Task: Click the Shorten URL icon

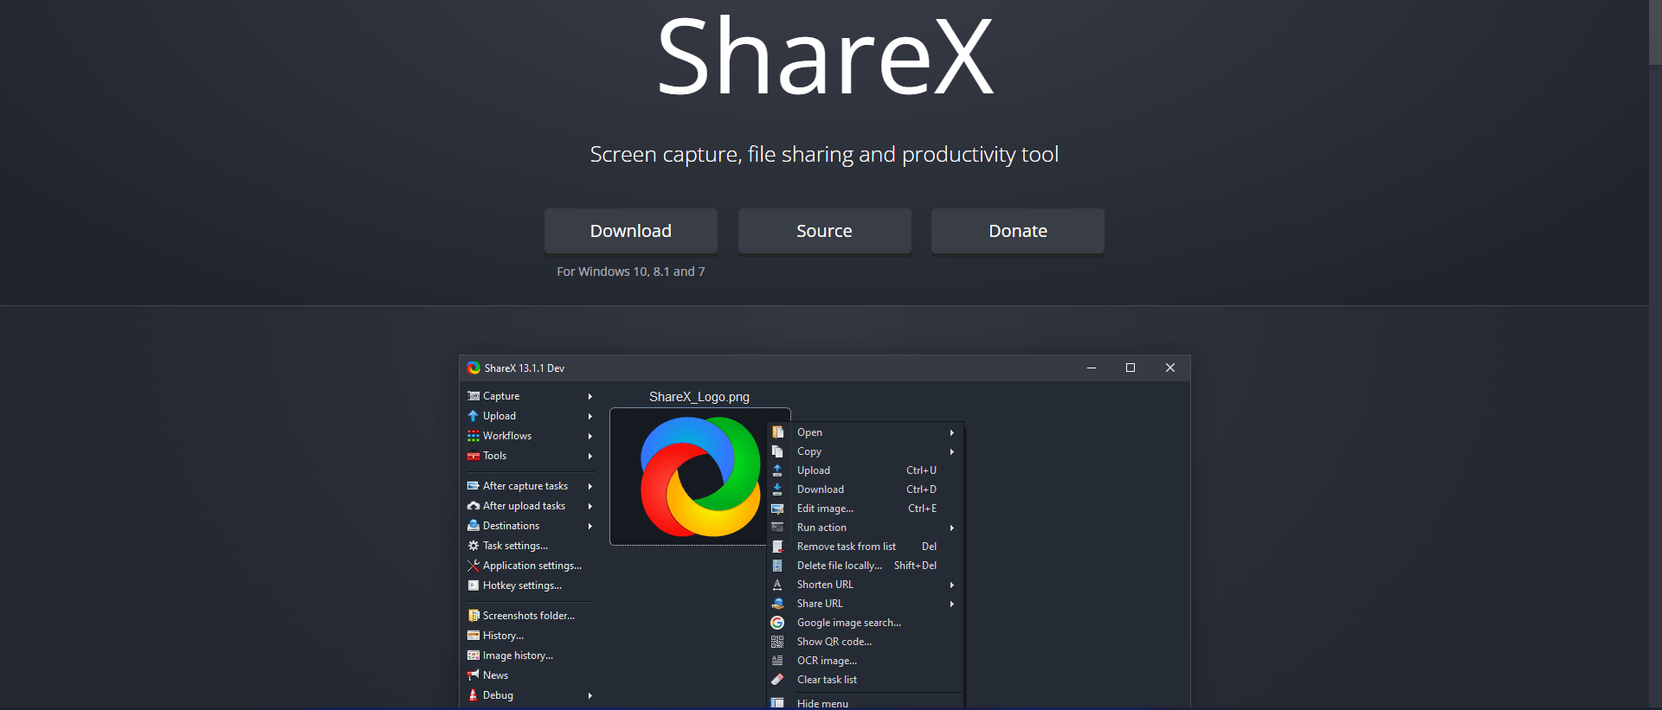Action: pyautogui.click(x=777, y=585)
